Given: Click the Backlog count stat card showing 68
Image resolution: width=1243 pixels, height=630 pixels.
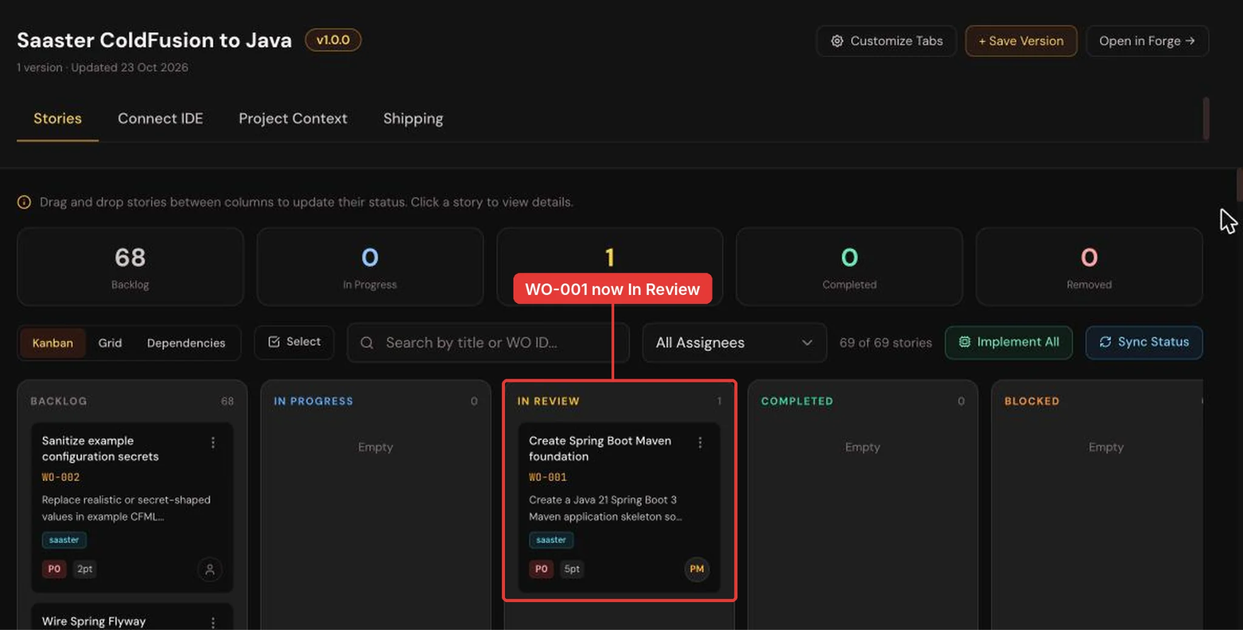Looking at the screenshot, I should point(130,267).
